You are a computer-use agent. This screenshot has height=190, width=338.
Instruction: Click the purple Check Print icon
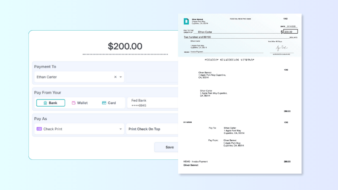39,129
